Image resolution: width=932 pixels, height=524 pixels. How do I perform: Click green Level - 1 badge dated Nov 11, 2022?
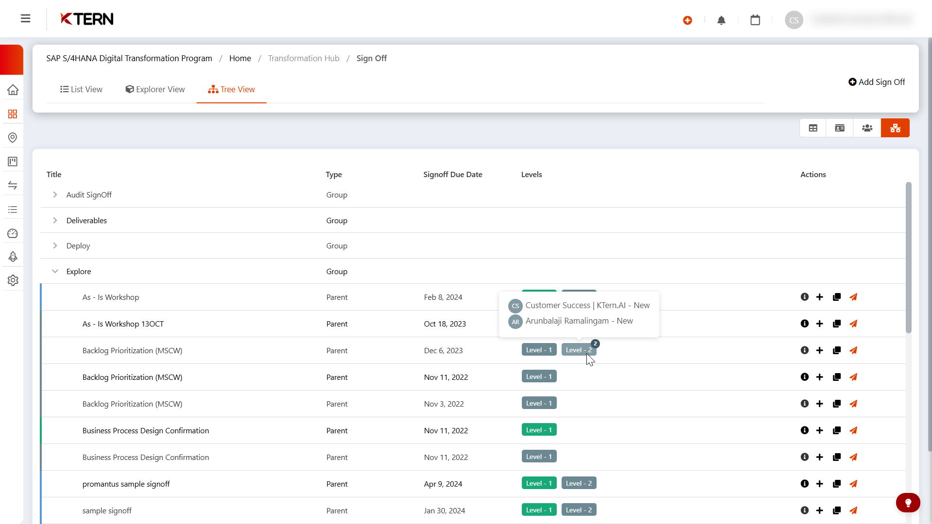(539, 430)
